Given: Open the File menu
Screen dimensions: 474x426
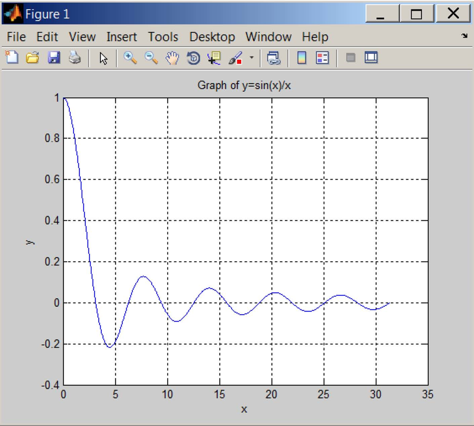Looking at the screenshot, I should (x=17, y=37).
